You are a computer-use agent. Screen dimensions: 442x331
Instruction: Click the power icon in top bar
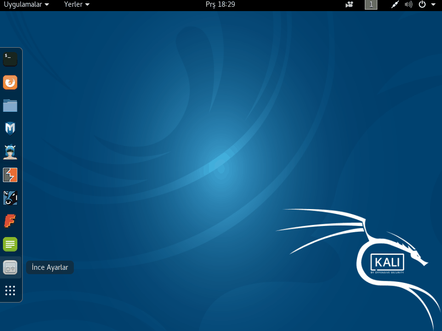click(x=422, y=4)
